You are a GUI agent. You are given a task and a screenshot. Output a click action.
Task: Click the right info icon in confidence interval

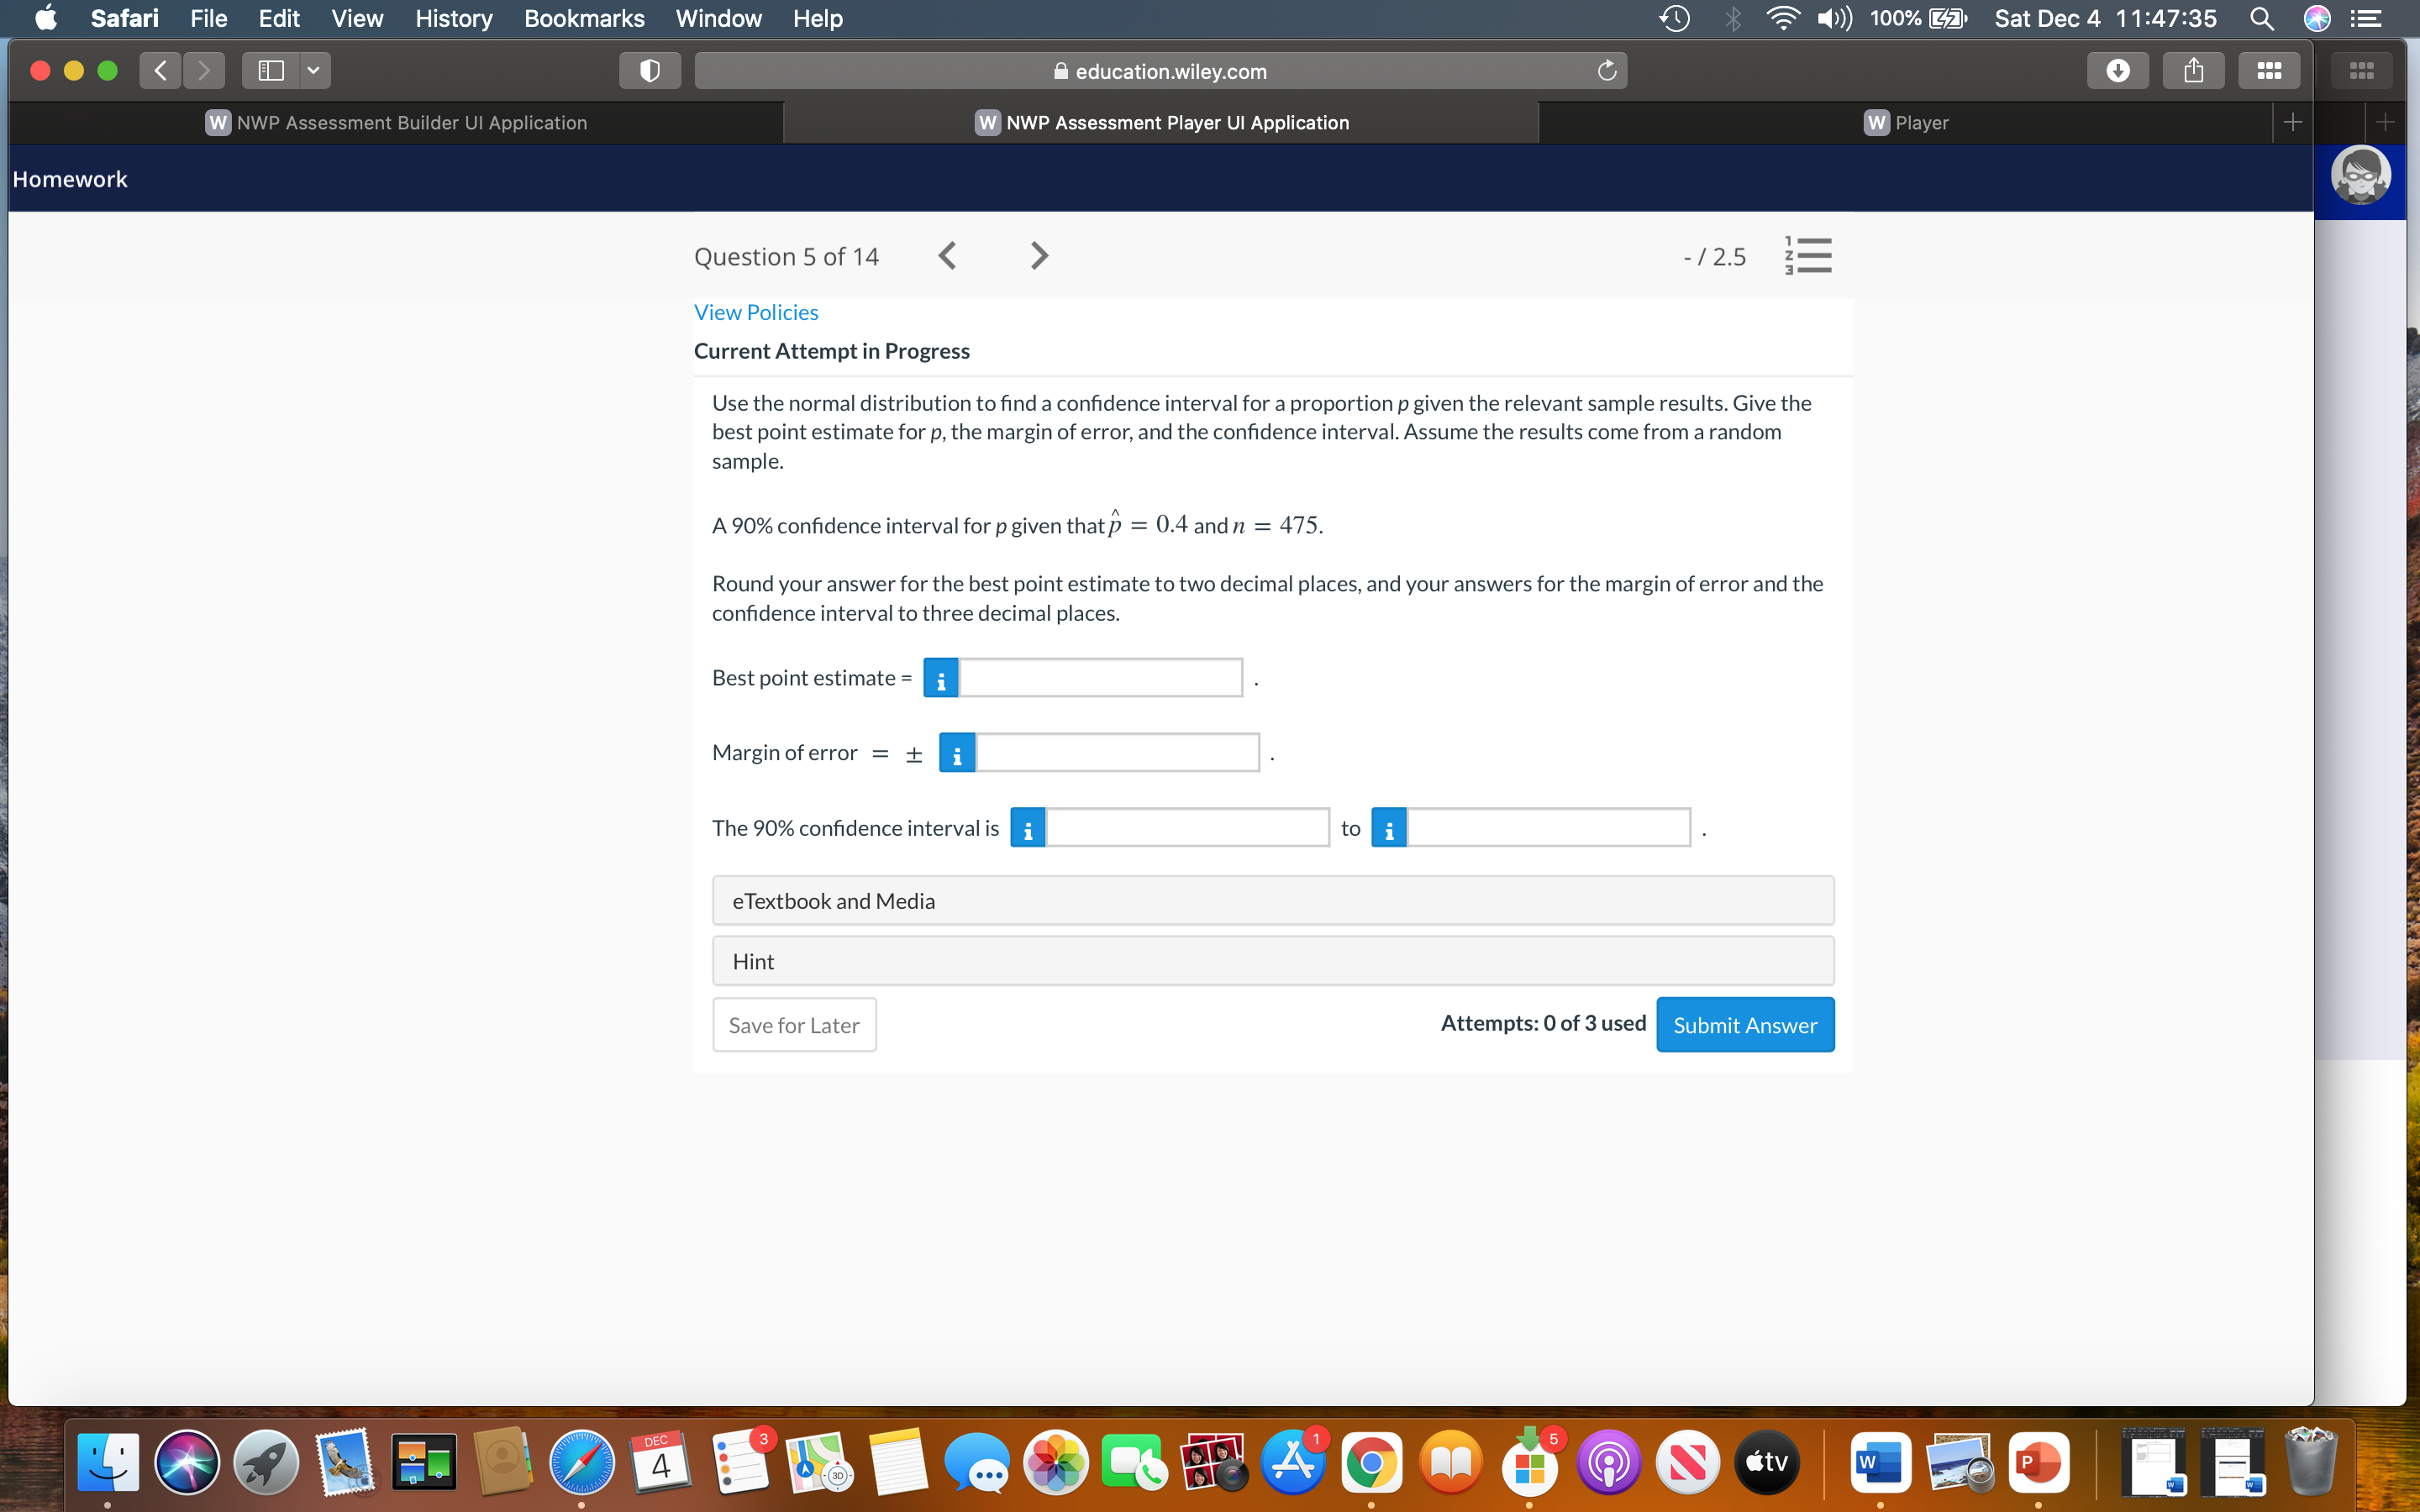(1389, 826)
